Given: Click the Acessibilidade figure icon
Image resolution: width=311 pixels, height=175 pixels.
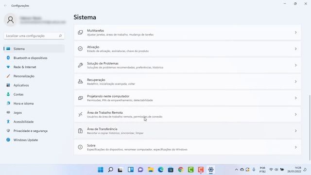Looking at the screenshot, I should [8, 122].
